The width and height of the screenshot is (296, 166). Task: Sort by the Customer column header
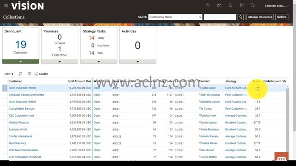pyautogui.click(x=15, y=81)
